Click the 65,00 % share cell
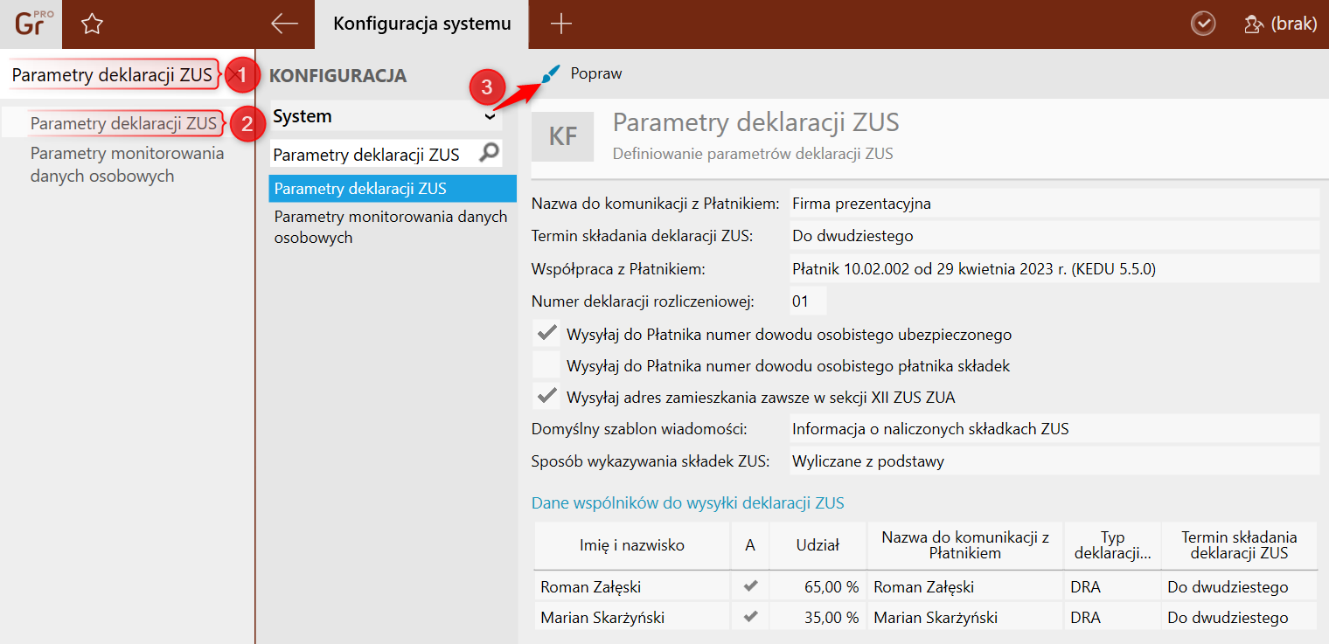The height and width of the screenshot is (644, 1329). point(818,587)
